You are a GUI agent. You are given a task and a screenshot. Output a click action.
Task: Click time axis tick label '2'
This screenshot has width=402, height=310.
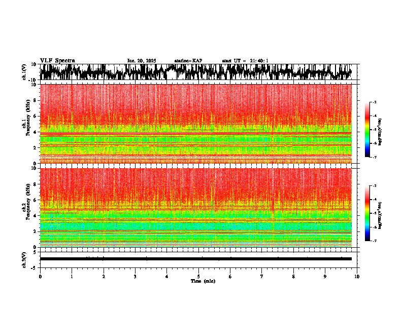(x=104, y=277)
